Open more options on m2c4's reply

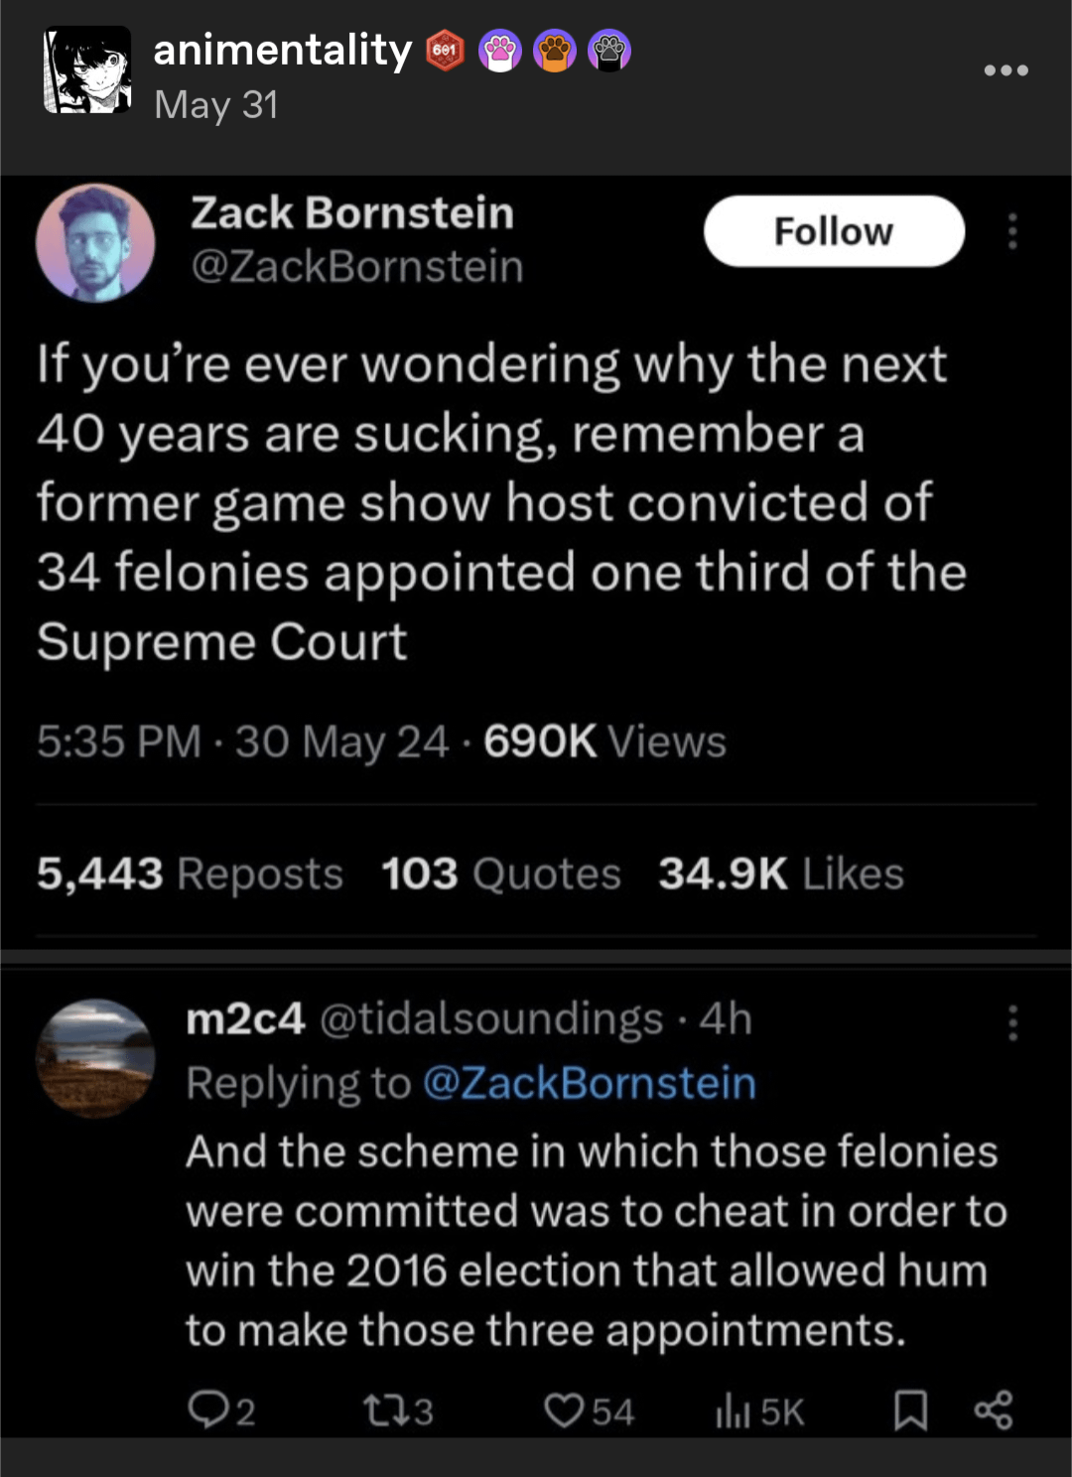1012,1022
